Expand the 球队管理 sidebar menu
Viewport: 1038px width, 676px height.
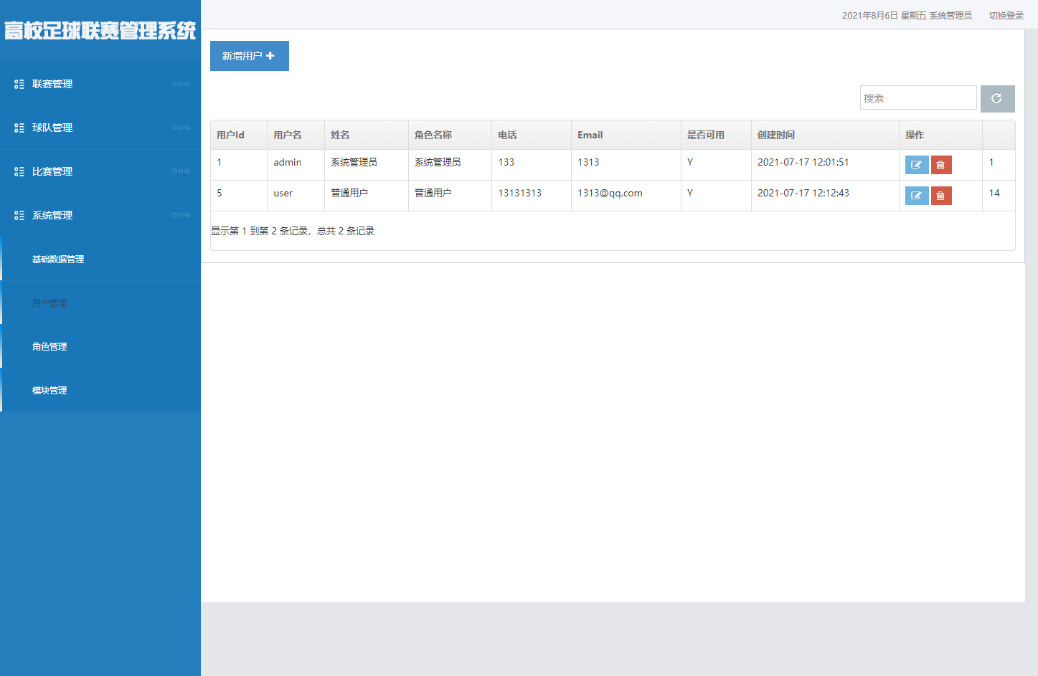[x=52, y=128]
